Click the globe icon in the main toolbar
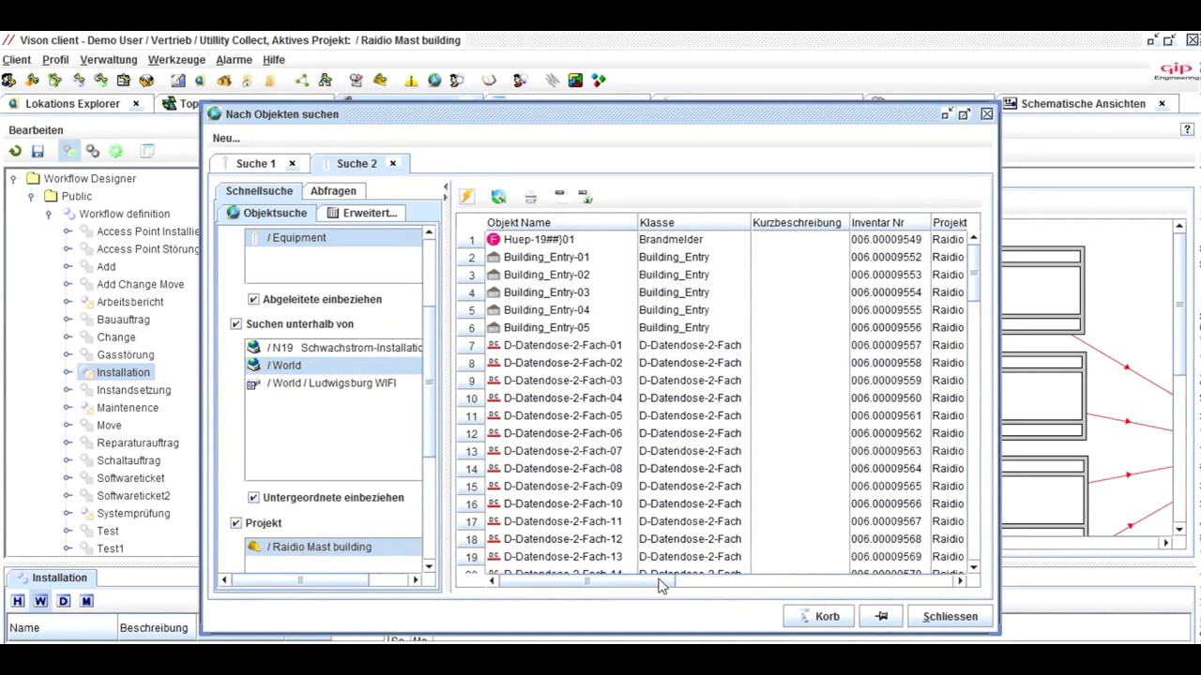The image size is (1201, 675). (x=434, y=81)
